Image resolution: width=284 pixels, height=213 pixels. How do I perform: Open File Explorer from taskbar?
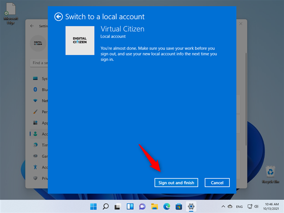click(155, 206)
